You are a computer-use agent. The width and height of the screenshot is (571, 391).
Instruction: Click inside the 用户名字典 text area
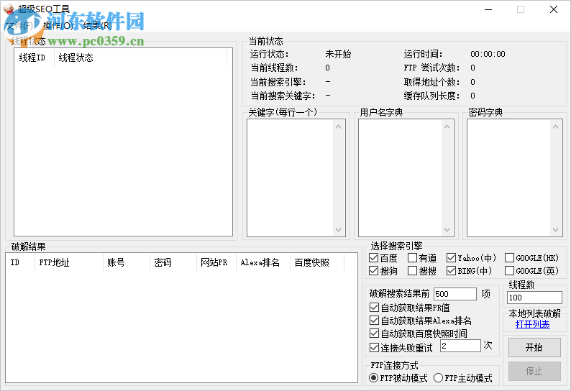[401, 178]
